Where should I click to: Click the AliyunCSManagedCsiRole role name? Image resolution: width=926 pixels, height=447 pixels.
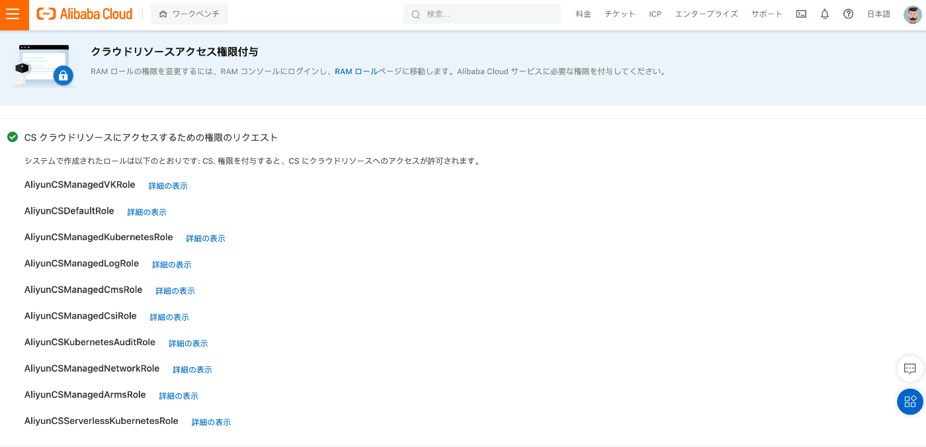(80, 316)
